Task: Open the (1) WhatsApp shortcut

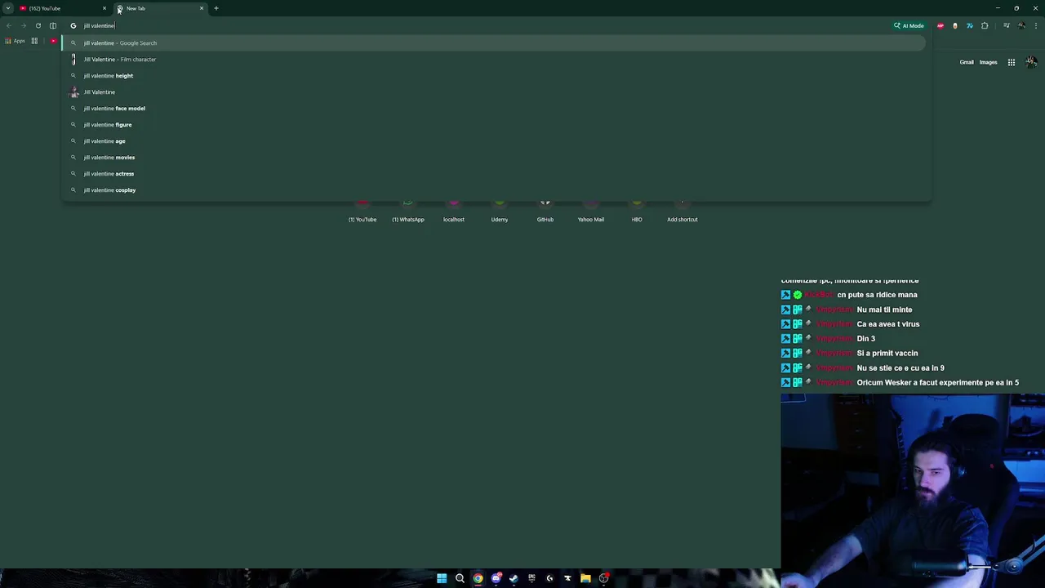Action: [408, 211]
